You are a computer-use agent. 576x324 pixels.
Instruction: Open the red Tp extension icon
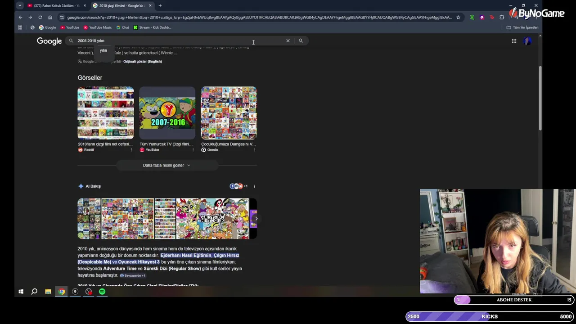point(492,17)
